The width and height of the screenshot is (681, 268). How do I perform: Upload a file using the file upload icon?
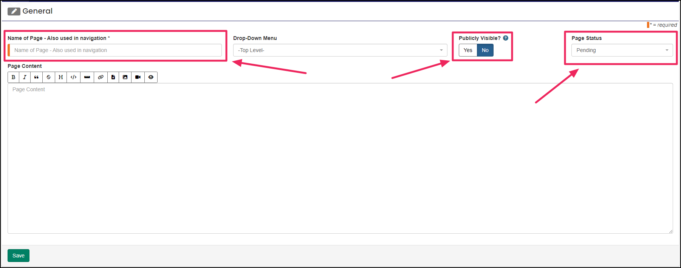pyautogui.click(x=113, y=77)
